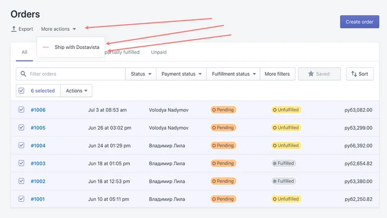Open the Status filter dropdown
This screenshot has height=218, width=387.
141,74
